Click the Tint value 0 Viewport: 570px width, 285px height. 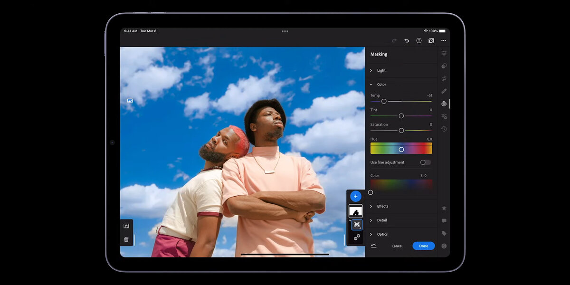(431, 110)
